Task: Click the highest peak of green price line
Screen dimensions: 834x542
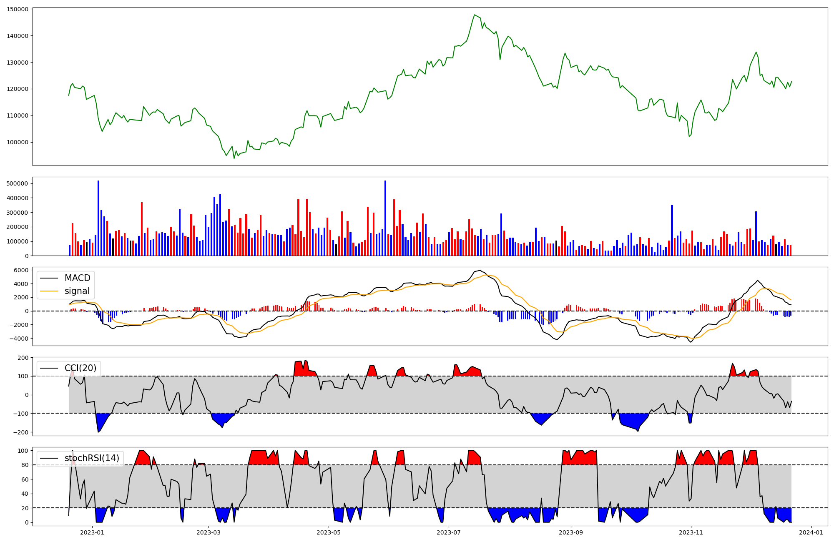Action: 475,15
